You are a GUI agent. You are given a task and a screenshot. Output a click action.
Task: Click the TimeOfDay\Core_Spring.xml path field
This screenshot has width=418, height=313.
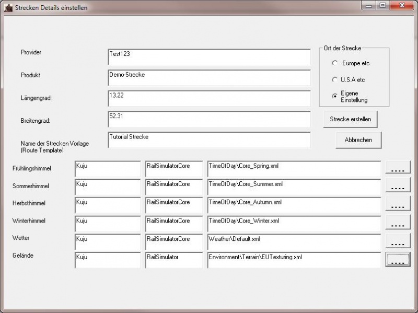click(x=293, y=168)
